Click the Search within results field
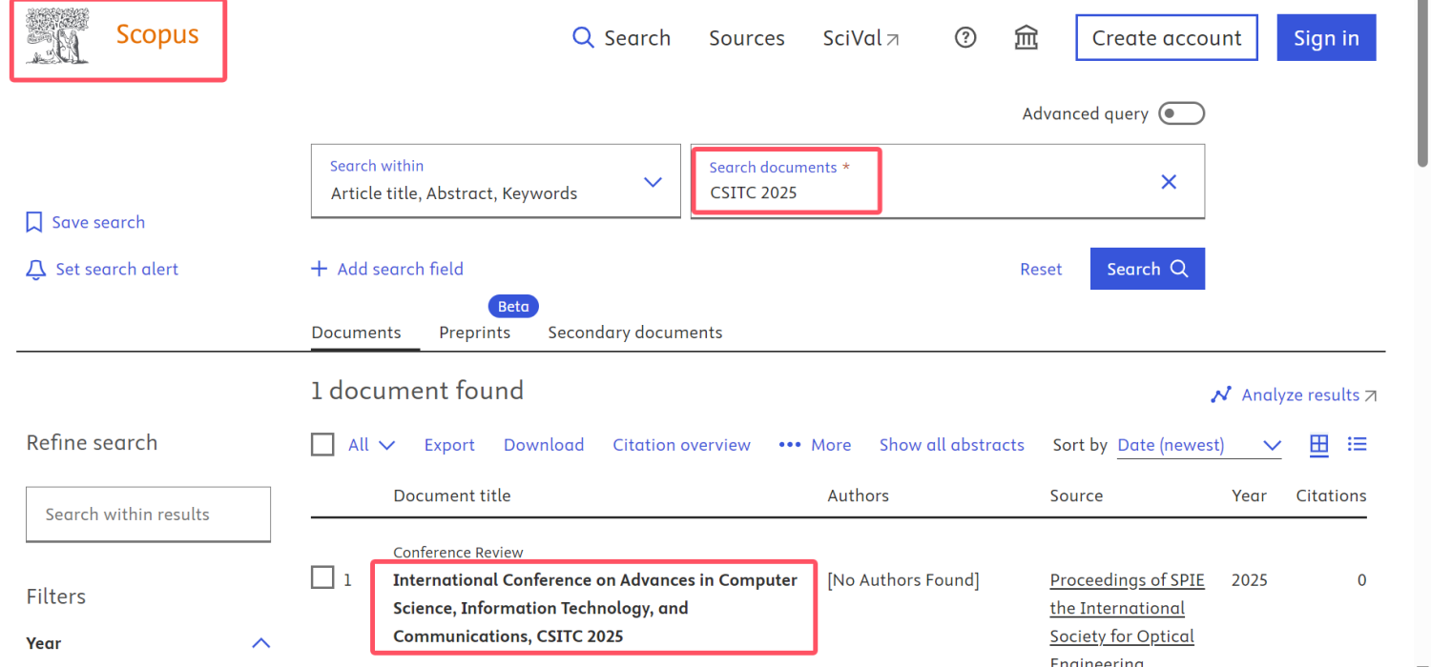 pos(148,515)
